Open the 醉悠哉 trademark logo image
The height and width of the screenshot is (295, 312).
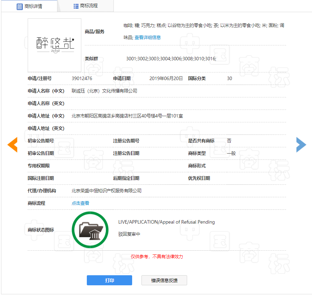tap(55, 45)
